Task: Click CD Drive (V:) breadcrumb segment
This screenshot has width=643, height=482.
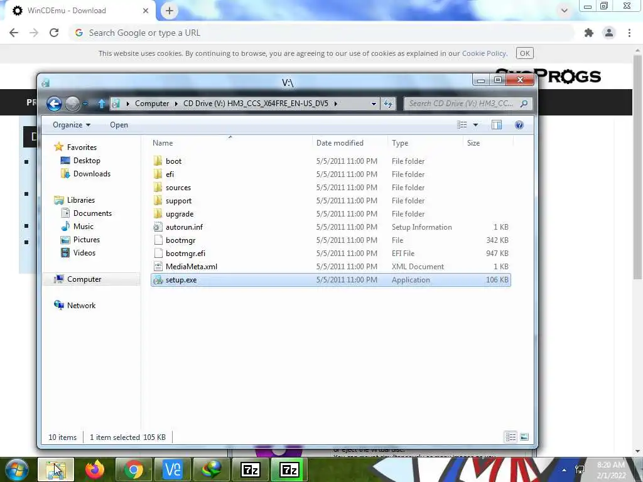Action: tap(256, 104)
